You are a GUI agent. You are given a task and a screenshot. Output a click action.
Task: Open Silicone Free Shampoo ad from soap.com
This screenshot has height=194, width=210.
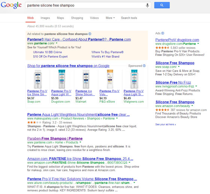[175, 63]
